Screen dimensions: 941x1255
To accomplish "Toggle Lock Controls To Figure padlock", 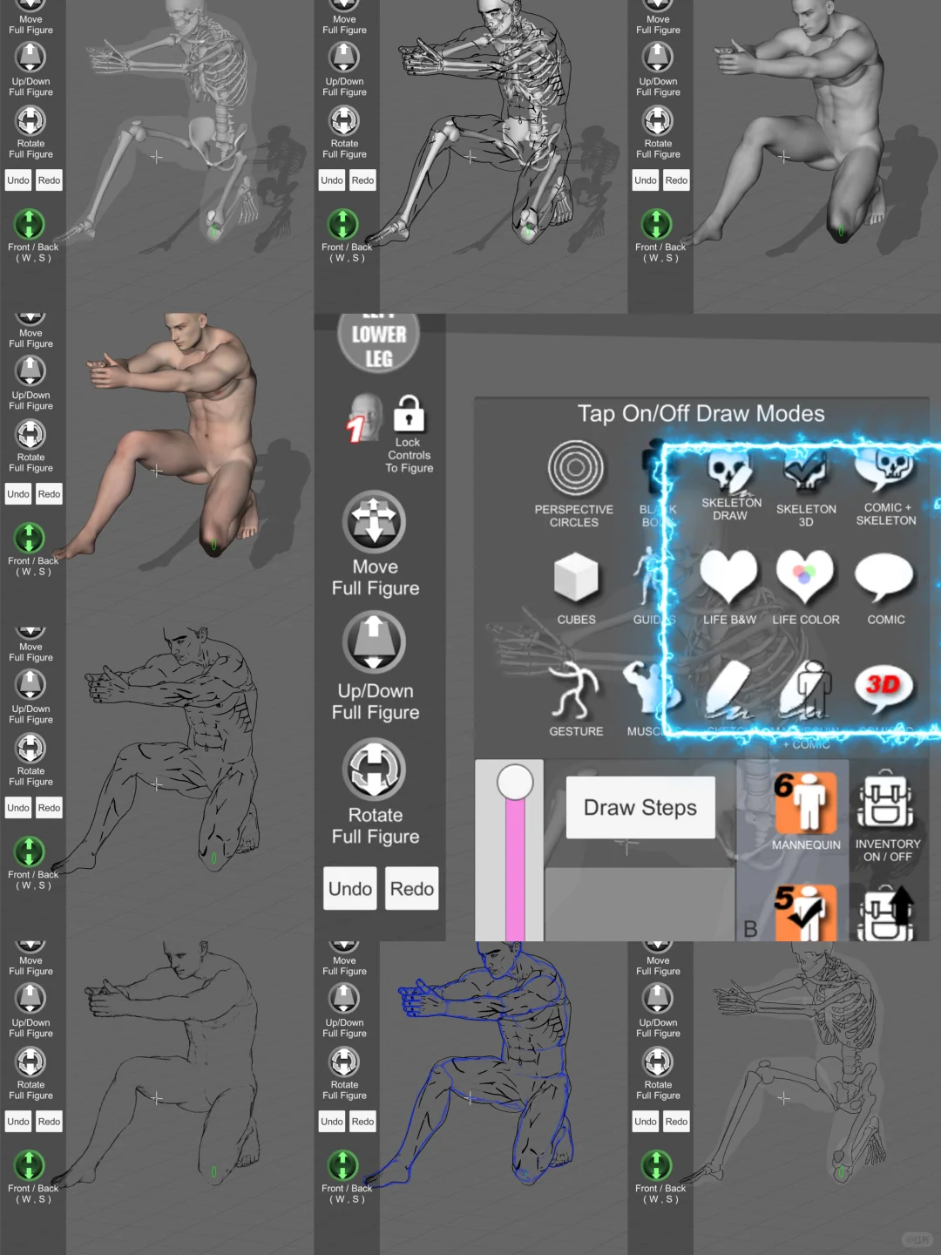I will pyautogui.click(x=409, y=413).
